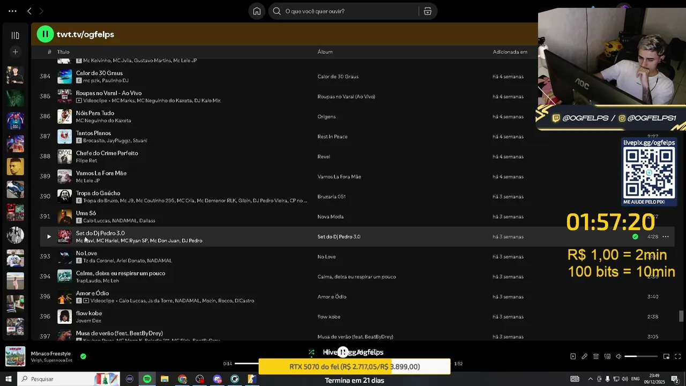Open album link Bruxaria 051

(331, 197)
